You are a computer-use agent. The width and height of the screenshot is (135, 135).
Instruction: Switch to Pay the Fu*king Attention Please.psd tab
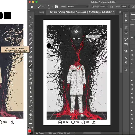click(82, 12)
